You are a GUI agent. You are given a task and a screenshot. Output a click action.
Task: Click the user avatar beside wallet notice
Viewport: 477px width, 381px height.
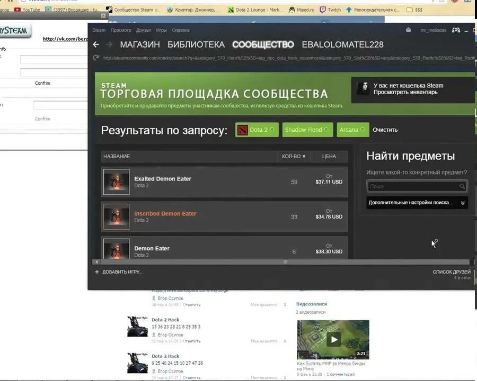click(363, 88)
